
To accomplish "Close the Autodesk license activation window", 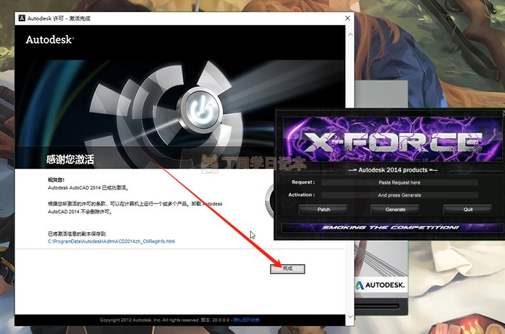I will pos(348,19).
